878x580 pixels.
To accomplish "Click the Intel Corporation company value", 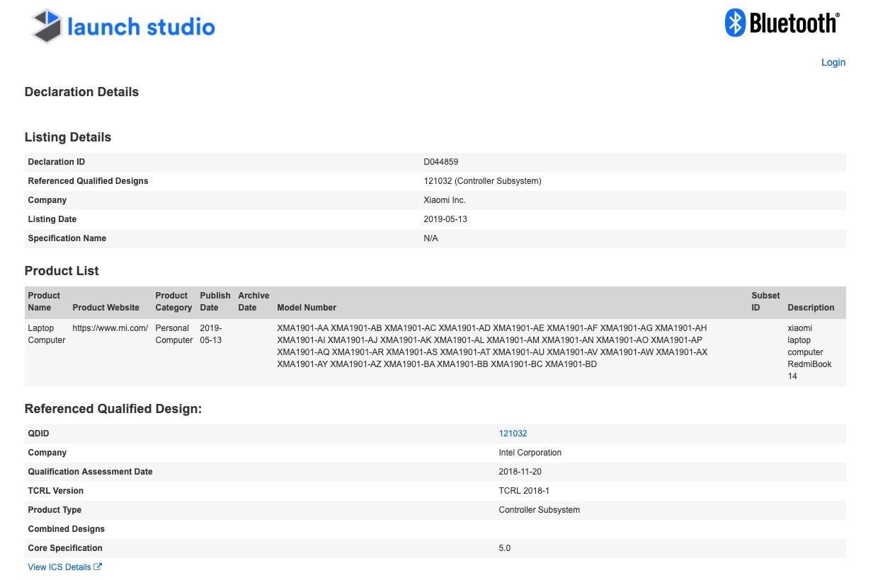I will (530, 453).
